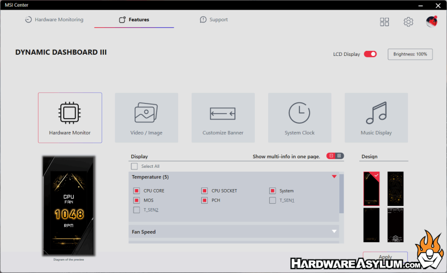Expand the Fan Speed section

coord(234,232)
